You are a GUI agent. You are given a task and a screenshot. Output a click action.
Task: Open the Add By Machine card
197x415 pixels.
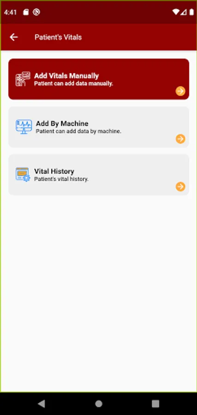point(99,127)
